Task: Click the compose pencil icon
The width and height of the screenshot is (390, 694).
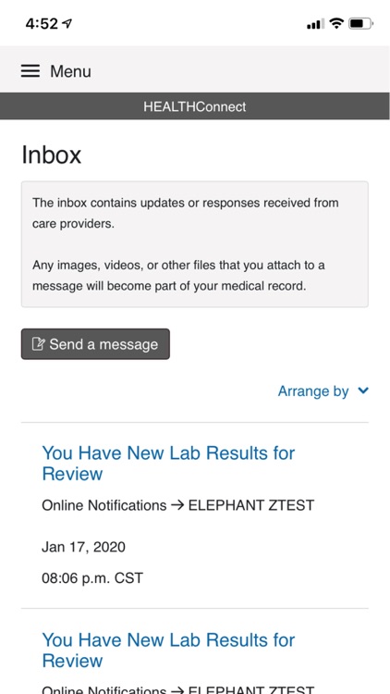Action: click(38, 344)
